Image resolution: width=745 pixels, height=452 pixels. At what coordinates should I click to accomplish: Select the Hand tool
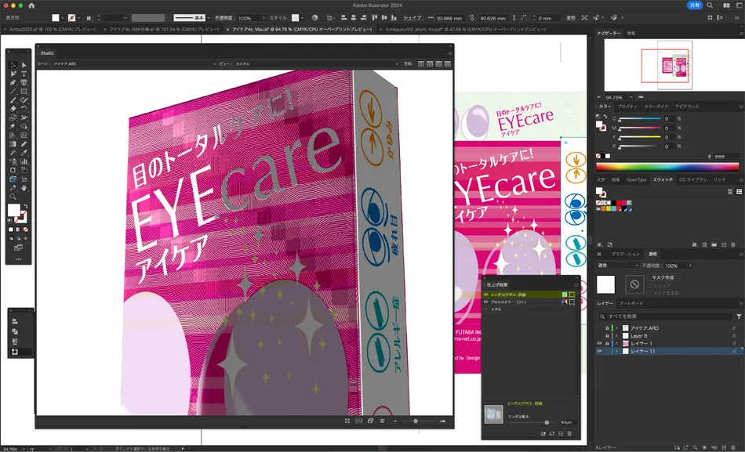pyautogui.click(x=24, y=188)
